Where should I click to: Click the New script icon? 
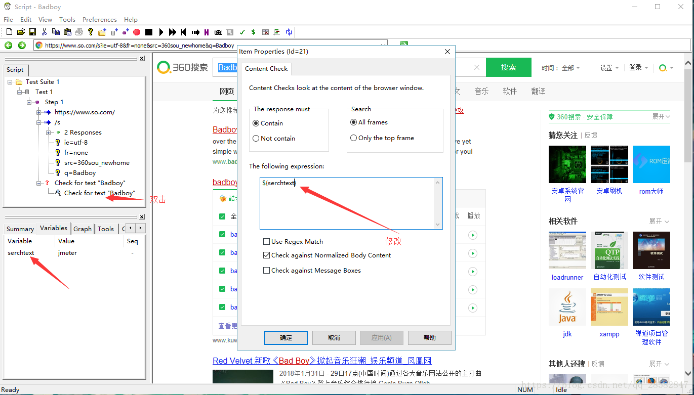click(9, 32)
